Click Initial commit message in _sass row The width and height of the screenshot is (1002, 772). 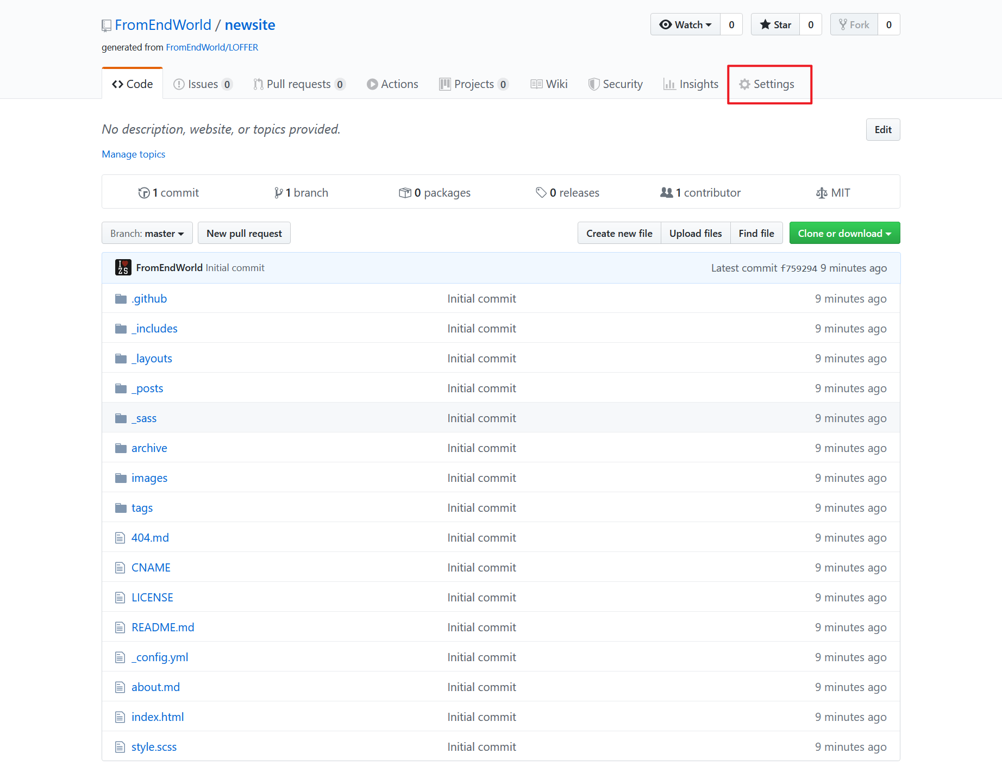tap(481, 418)
